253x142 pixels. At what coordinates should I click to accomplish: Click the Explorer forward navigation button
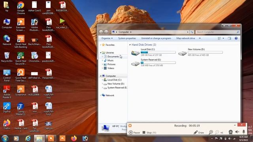[106, 32]
